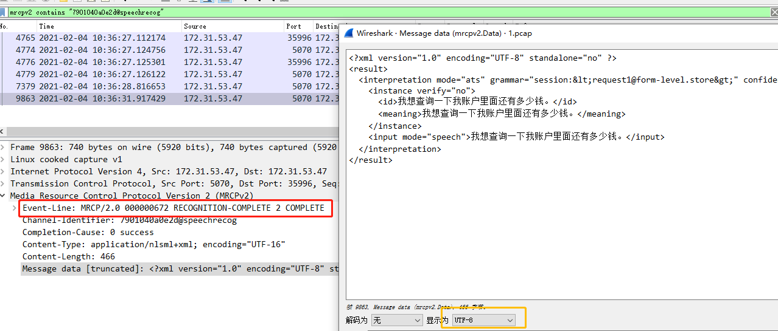
Task: Click timestamp 10:36:27.124756 in packet list
Action: click(102, 50)
